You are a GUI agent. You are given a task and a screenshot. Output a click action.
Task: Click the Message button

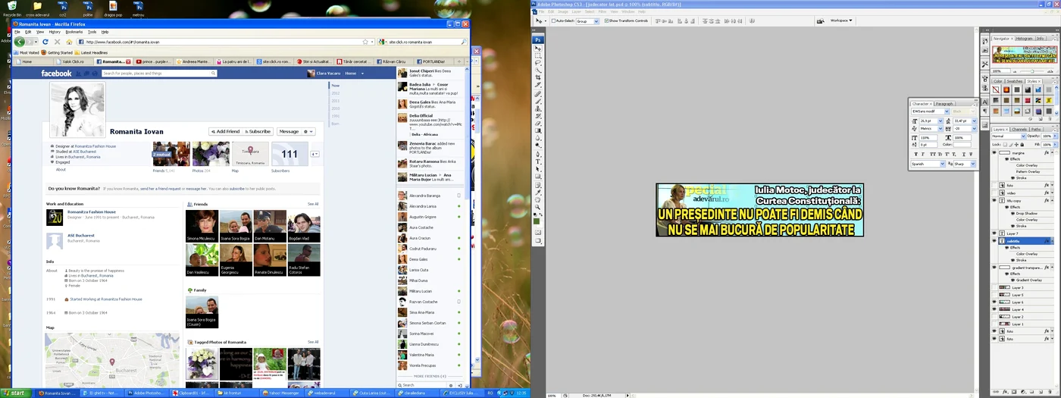(x=289, y=131)
